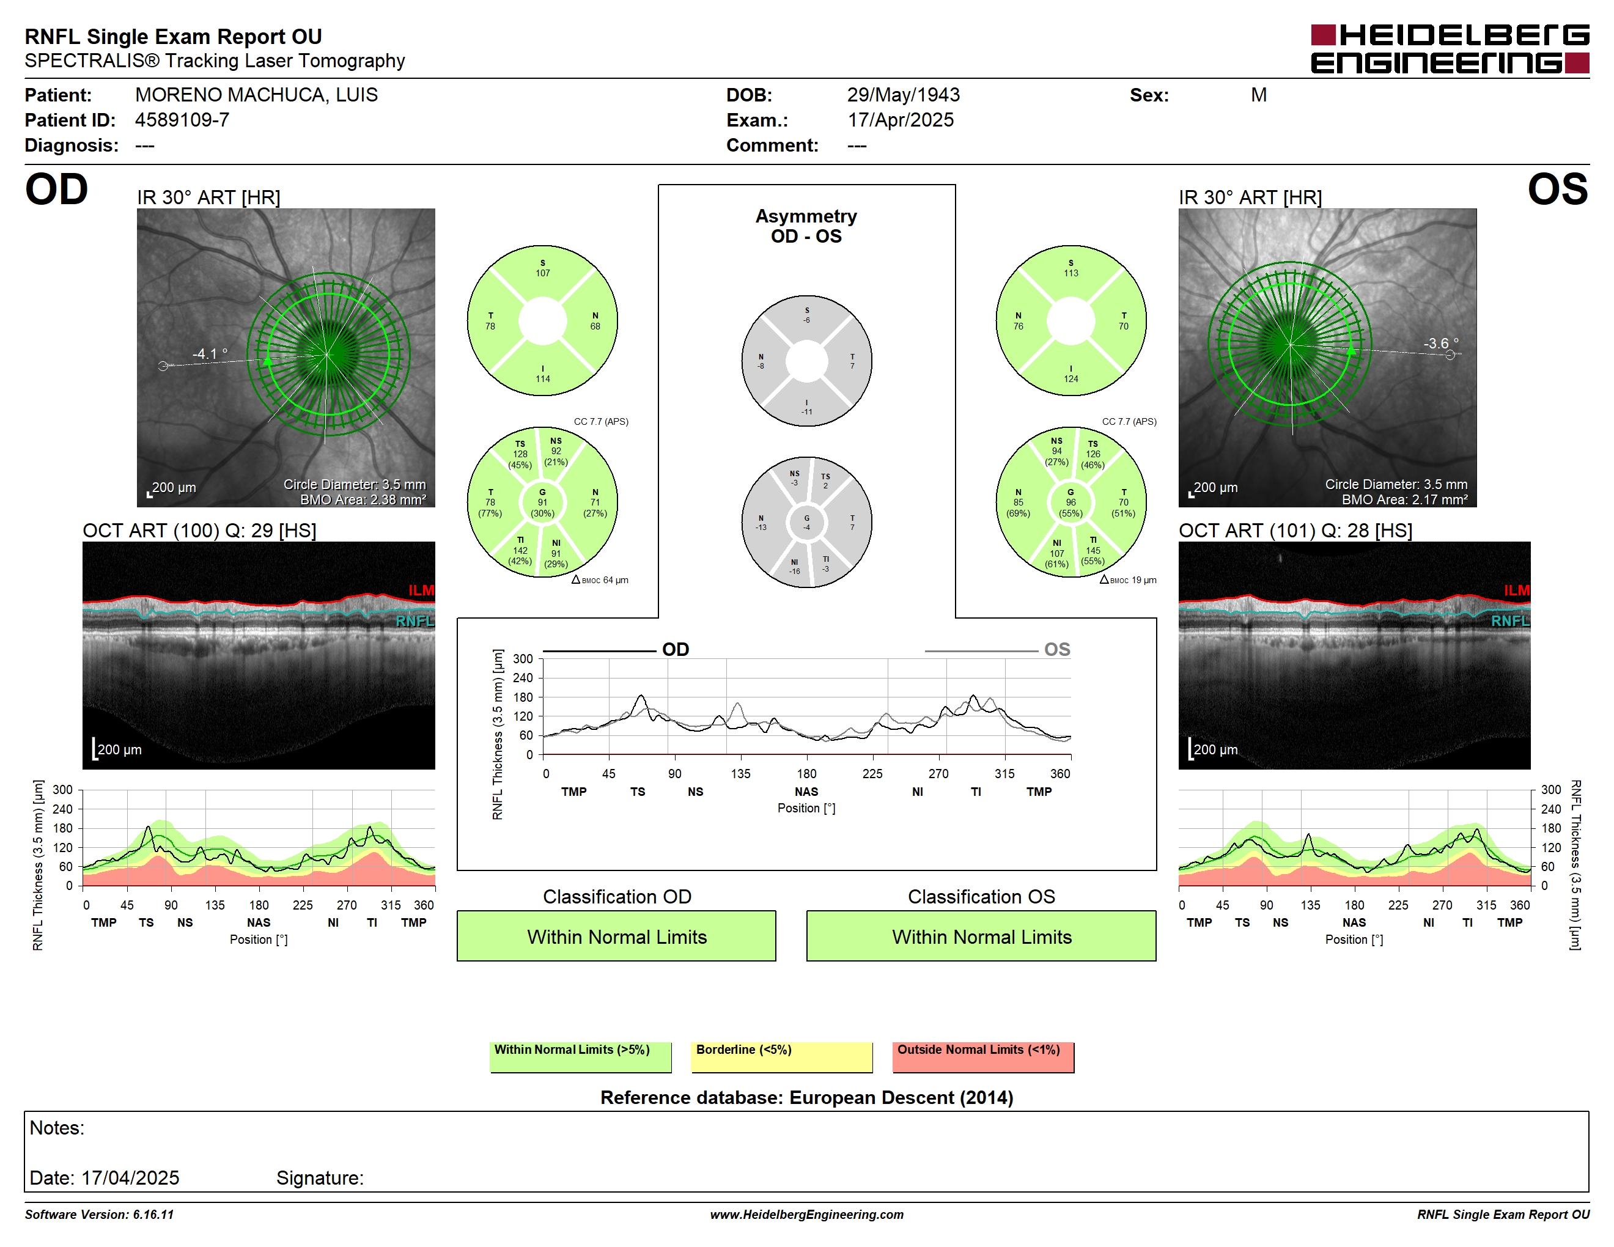1614x1247 pixels.
Task: Click the OD 'BMO Area: 2.38 mm²' label
Action: coord(363,499)
